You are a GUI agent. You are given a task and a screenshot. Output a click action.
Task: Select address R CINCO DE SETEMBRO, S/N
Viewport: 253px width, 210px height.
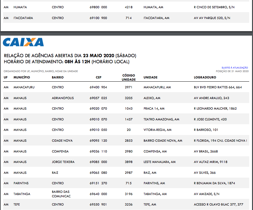coord(215,7)
